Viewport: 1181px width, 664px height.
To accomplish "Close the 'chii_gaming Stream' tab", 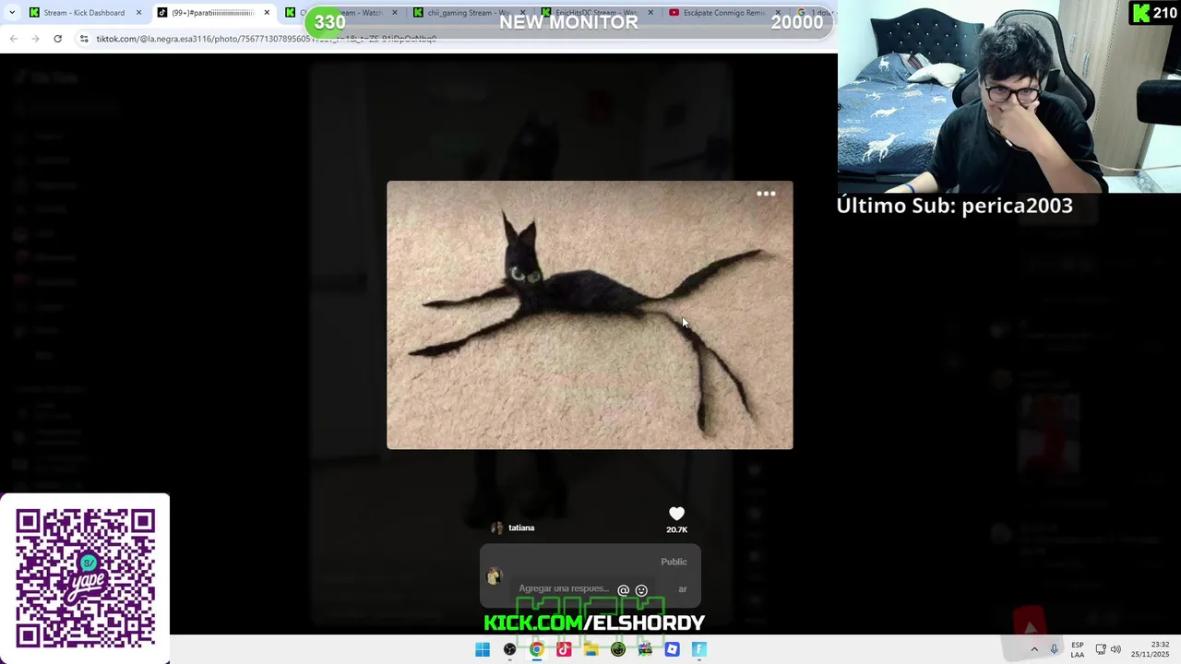I will click(x=523, y=13).
